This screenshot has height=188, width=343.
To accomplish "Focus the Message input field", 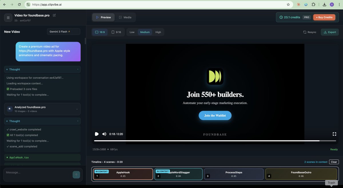I will (x=37, y=175).
